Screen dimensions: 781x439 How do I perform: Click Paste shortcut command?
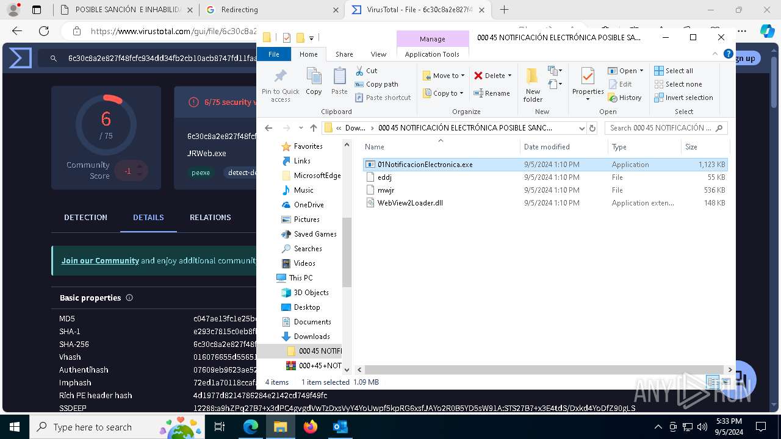[383, 98]
